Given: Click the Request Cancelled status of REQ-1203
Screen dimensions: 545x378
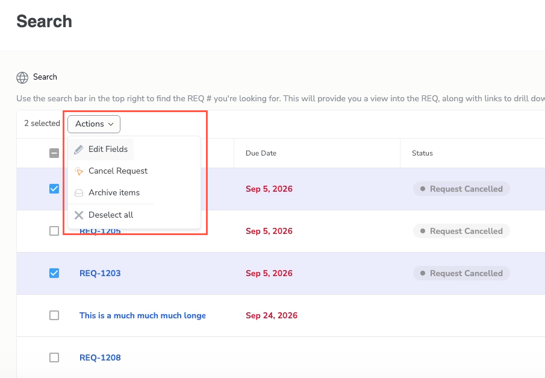Looking at the screenshot, I should pyautogui.click(x=461, y=273).
